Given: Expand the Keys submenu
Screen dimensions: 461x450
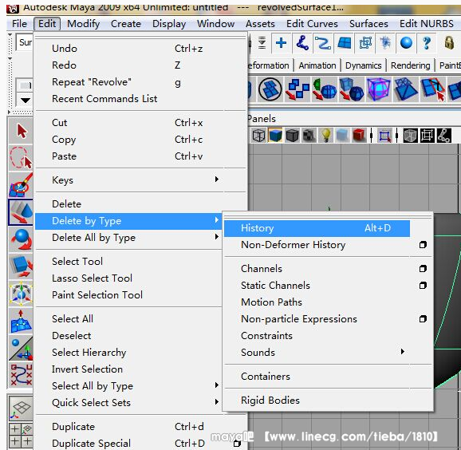Looking at the screenshot, I should 217,179.
